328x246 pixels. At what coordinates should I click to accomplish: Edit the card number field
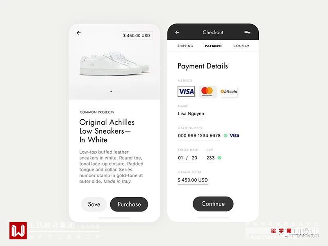199,136
